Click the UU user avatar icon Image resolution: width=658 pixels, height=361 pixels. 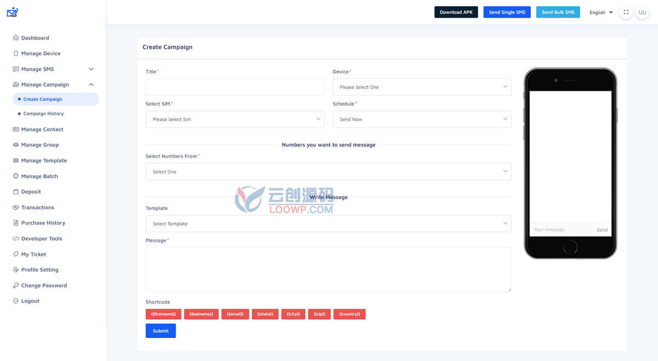(642, 12)
